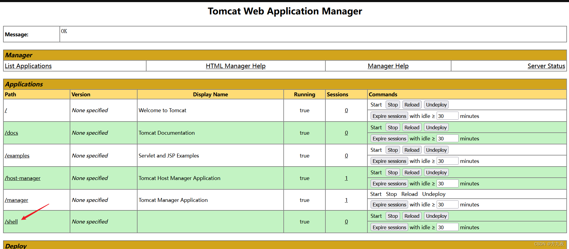Image resolution: width=569 pixels, height=249 pixels.
Task: Focus idle minutes field for /host-manager
Action: click(447, 184)
